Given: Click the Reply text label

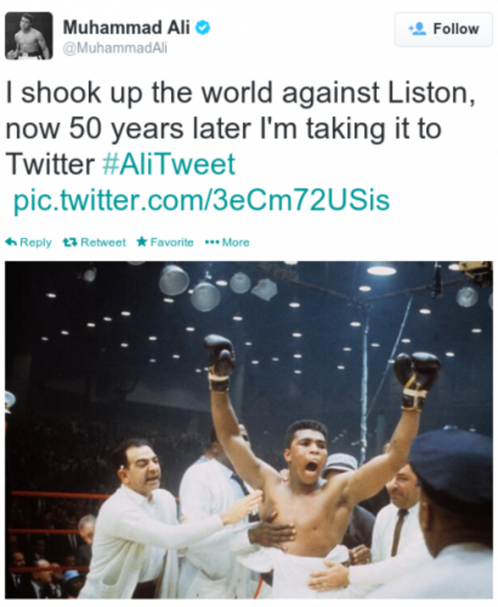Looking at the screenshot, I should pos(35,242).
